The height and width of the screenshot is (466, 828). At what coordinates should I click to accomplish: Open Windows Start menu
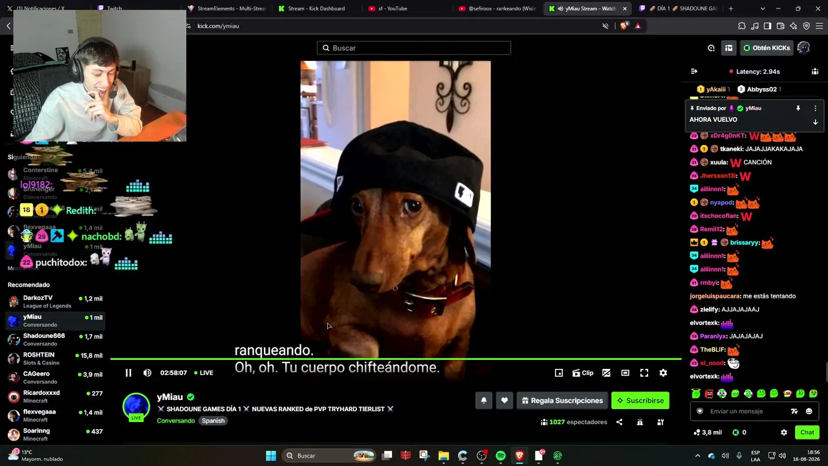(x=271, y=456)
